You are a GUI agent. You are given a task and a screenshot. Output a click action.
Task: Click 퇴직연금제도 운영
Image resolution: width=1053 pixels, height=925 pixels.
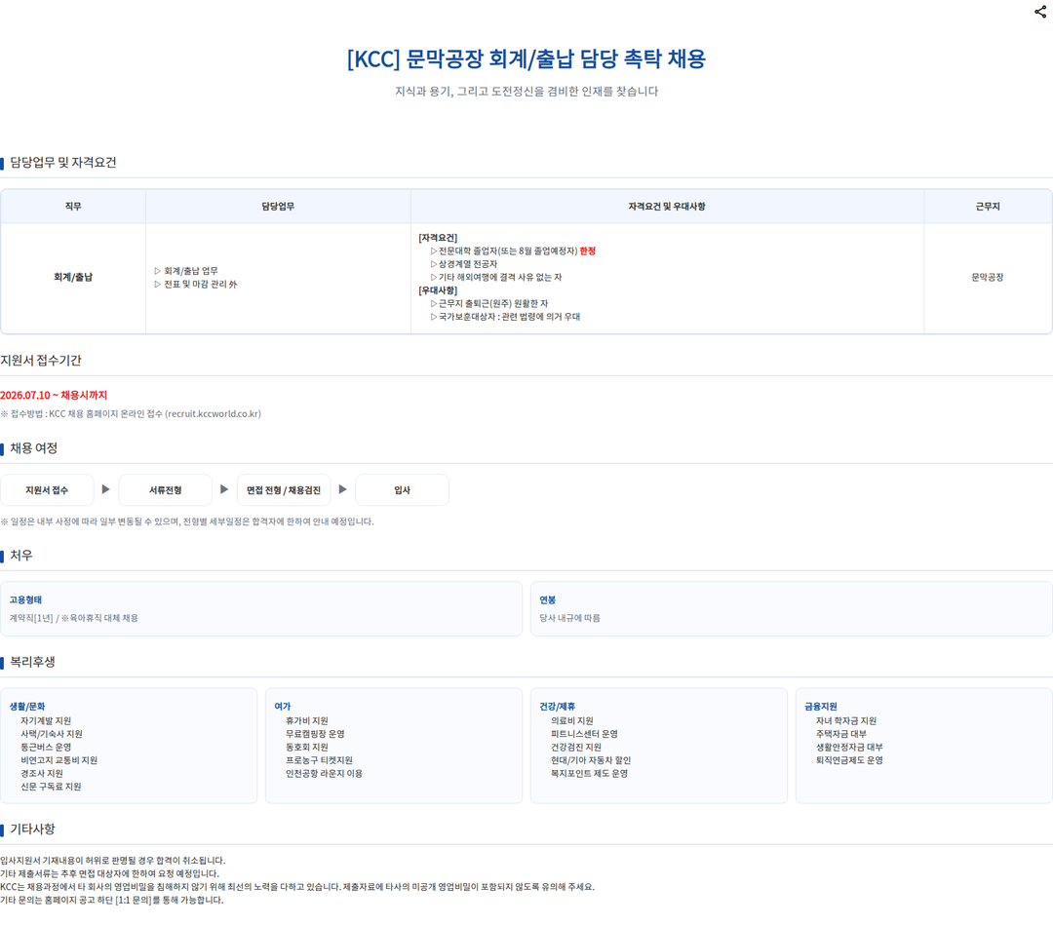[x=849, y=760]
